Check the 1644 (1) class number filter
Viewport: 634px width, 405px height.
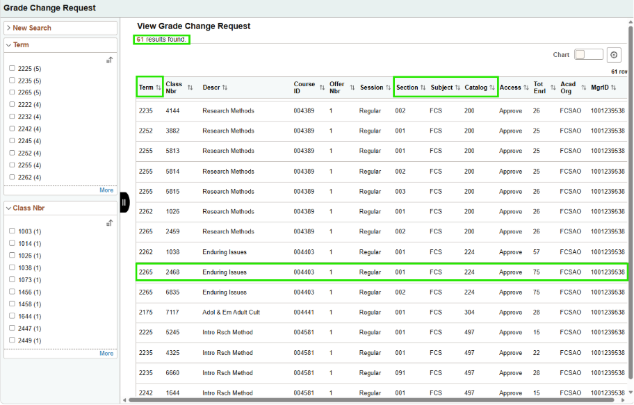12,316
